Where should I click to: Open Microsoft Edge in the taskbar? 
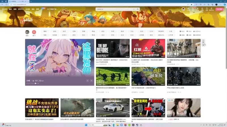(114, 125)
